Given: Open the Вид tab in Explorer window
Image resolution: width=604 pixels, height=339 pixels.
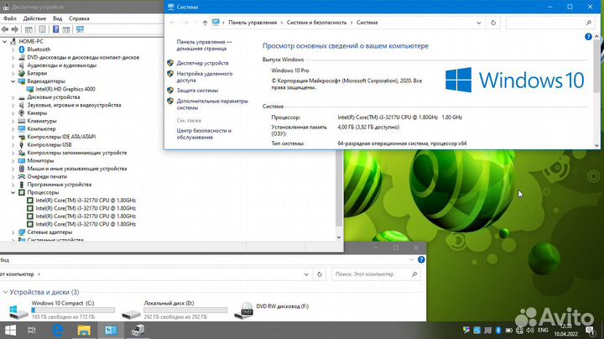Looking at the screenshot, I should point(5,260).
